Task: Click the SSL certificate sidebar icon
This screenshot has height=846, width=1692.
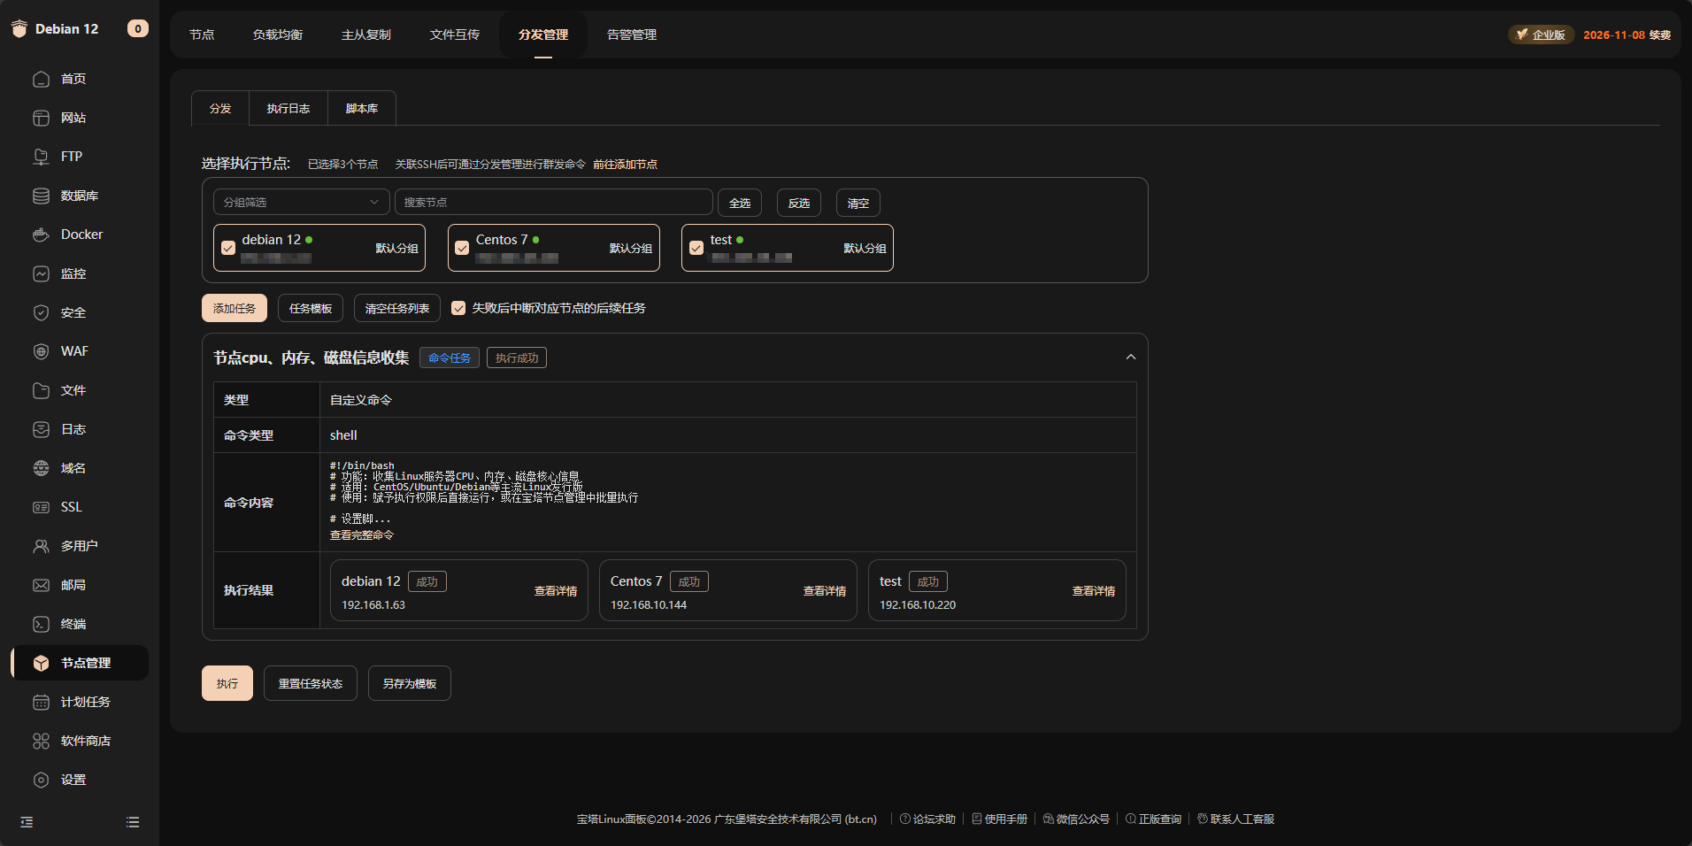Action: pyautogui.click(x=41, y=507)
